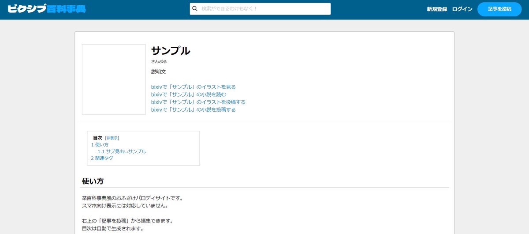Click the magnifier search icon
529x234 pixels.
[195, 9]
